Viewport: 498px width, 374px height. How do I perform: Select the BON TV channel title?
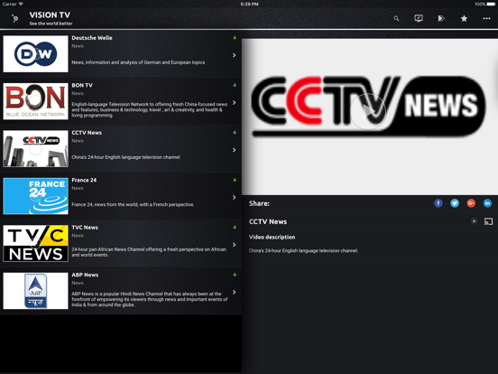click(82, 85)
